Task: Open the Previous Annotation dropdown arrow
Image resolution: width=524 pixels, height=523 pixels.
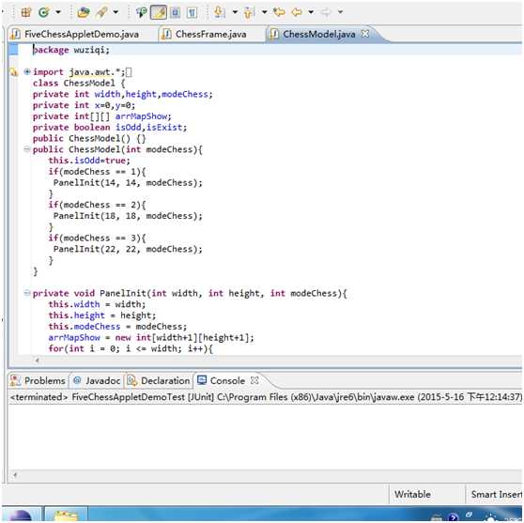Action: (x=264, y=13)
